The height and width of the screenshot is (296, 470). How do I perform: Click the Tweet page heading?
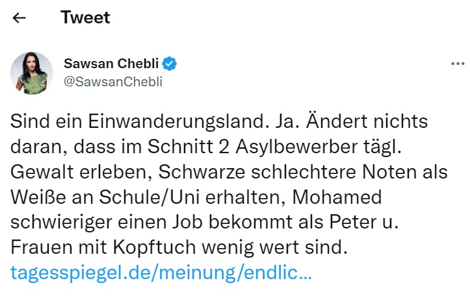pos(85,18)
